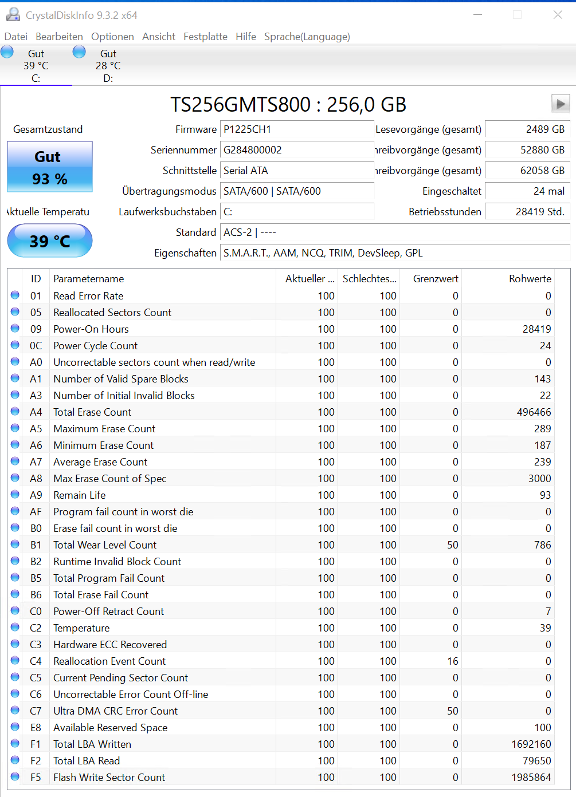
Task: Click the next disk arrow button
Action: 560,104
